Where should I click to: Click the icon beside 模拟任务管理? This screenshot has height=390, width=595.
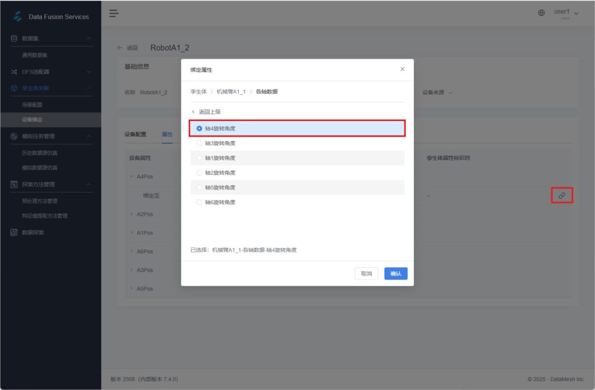(14, 137)
